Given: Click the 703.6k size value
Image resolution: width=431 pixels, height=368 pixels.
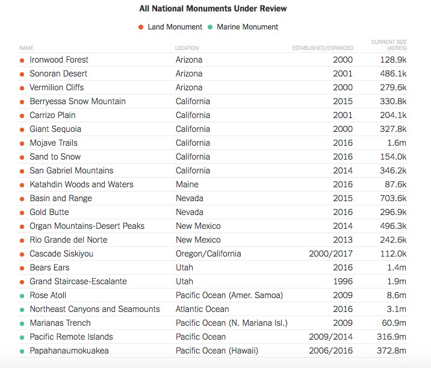Looking at the screenshot, I should [393, 198].
